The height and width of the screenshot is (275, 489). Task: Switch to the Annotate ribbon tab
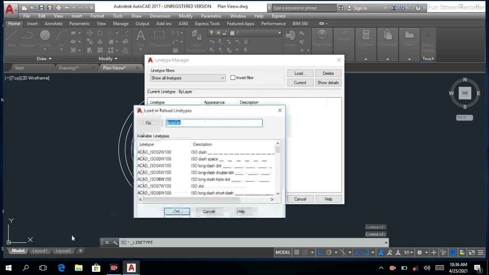coord(53,24)
